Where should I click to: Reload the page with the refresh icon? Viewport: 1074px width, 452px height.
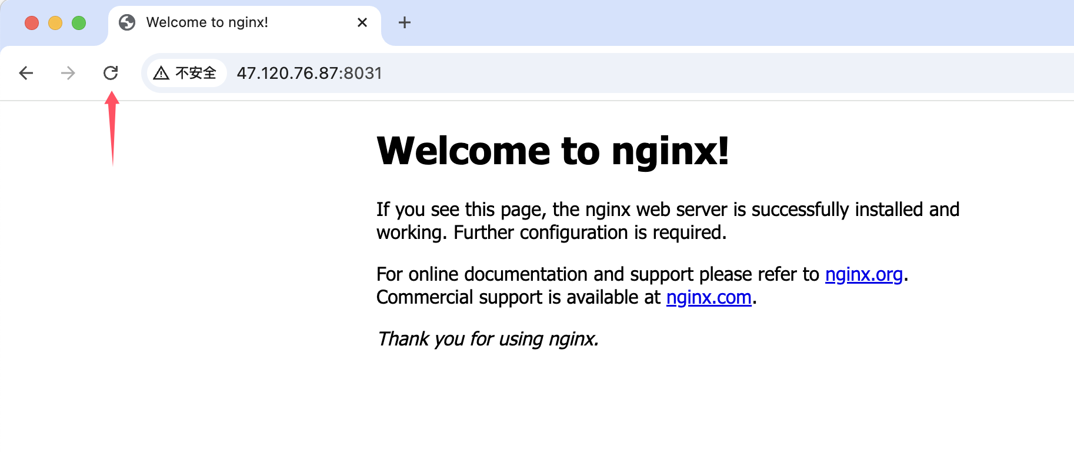111,73
